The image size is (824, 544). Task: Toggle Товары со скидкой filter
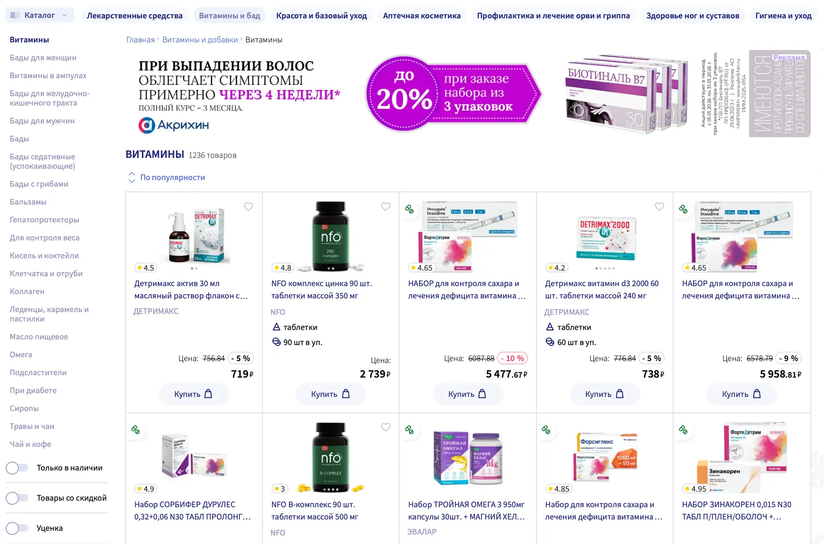[x=17, y=498]
